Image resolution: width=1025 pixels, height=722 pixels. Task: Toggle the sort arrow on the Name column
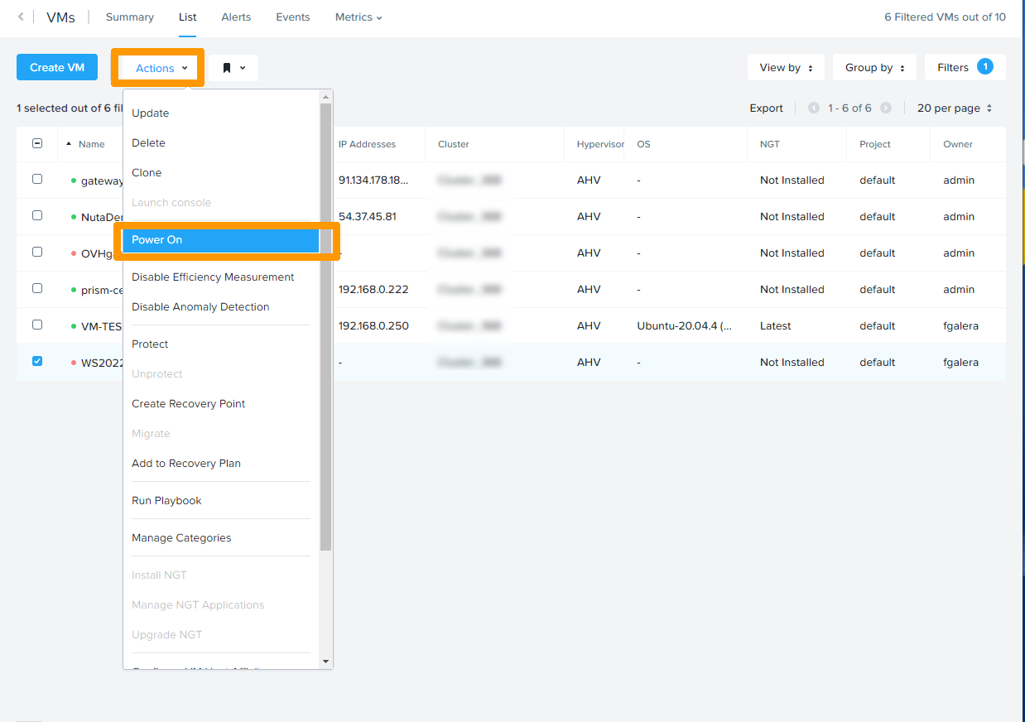(x=68, y=142)
